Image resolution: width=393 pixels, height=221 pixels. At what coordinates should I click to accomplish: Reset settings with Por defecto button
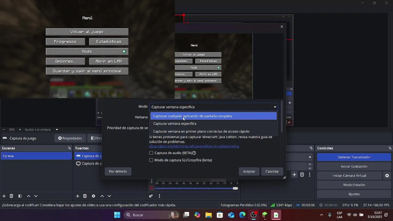coord(118,172)
